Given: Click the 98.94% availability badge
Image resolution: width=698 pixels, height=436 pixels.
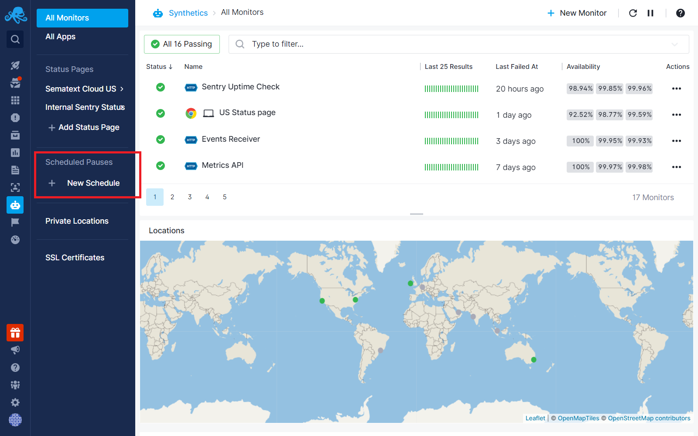Looking at the screenshot, I should pos(581,89).
